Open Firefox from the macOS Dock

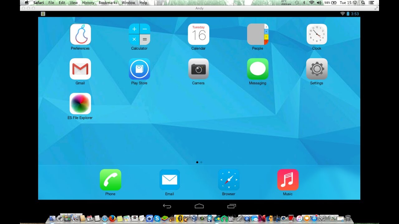click(112, 218)
